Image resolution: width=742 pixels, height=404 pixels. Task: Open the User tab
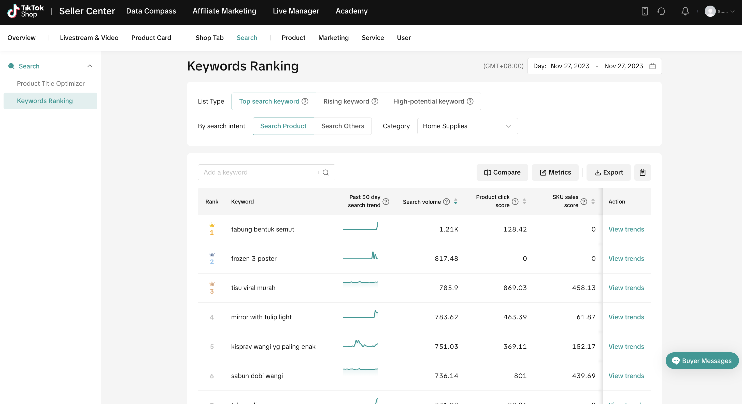click(404, 38)
